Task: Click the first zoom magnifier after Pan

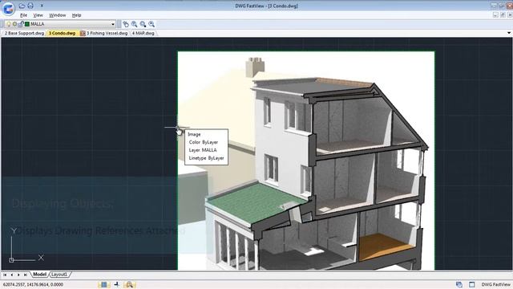Action: pyautogui.click(x=134, y=24)
